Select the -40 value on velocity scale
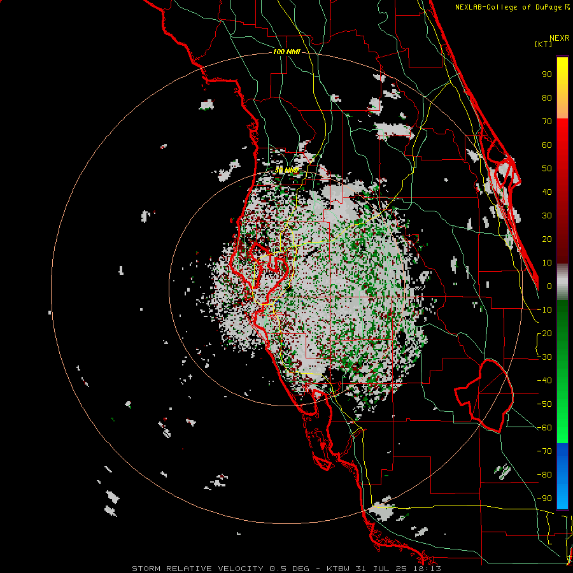This screenshot has width=573, height=573. pos(544,381)
